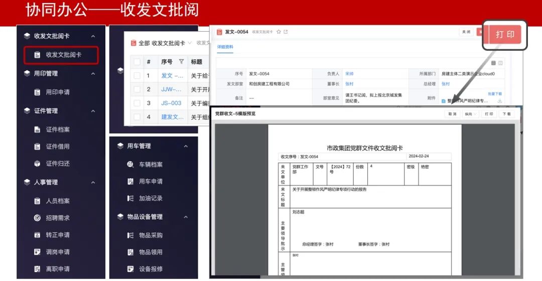Select the checkbox for row 4
The height and width of the screenshot is (281, 542).
[x=137, y=117]
